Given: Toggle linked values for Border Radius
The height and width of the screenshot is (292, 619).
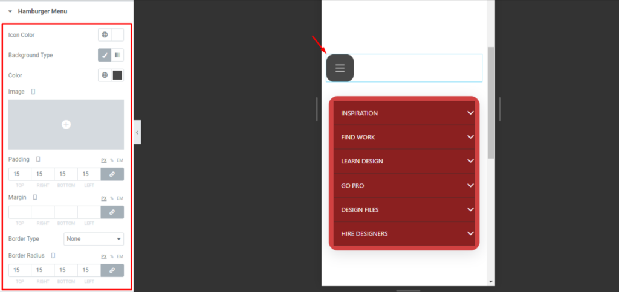Looking at the screenshot, I should click(x=112, y=270).
